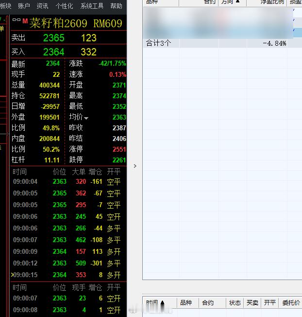Open the 帮助 menu
302x317 pixels.
[x=116, y=6]
